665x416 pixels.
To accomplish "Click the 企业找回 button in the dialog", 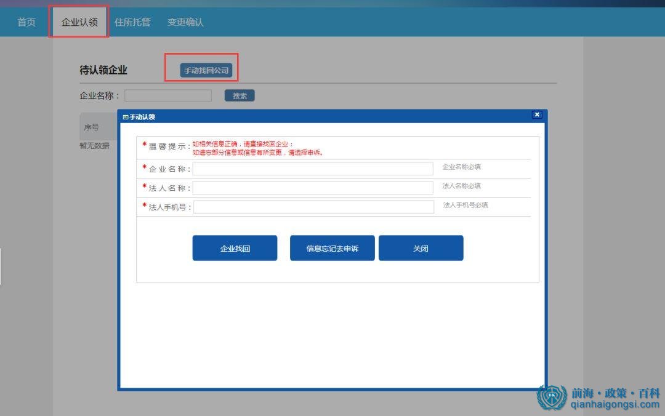I will click(x=235, y=247).
